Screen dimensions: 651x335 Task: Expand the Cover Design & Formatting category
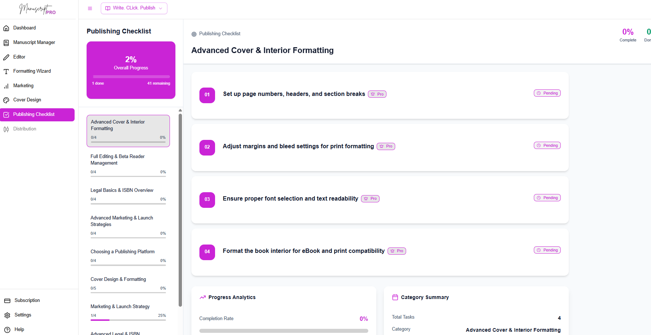point(118,279)
